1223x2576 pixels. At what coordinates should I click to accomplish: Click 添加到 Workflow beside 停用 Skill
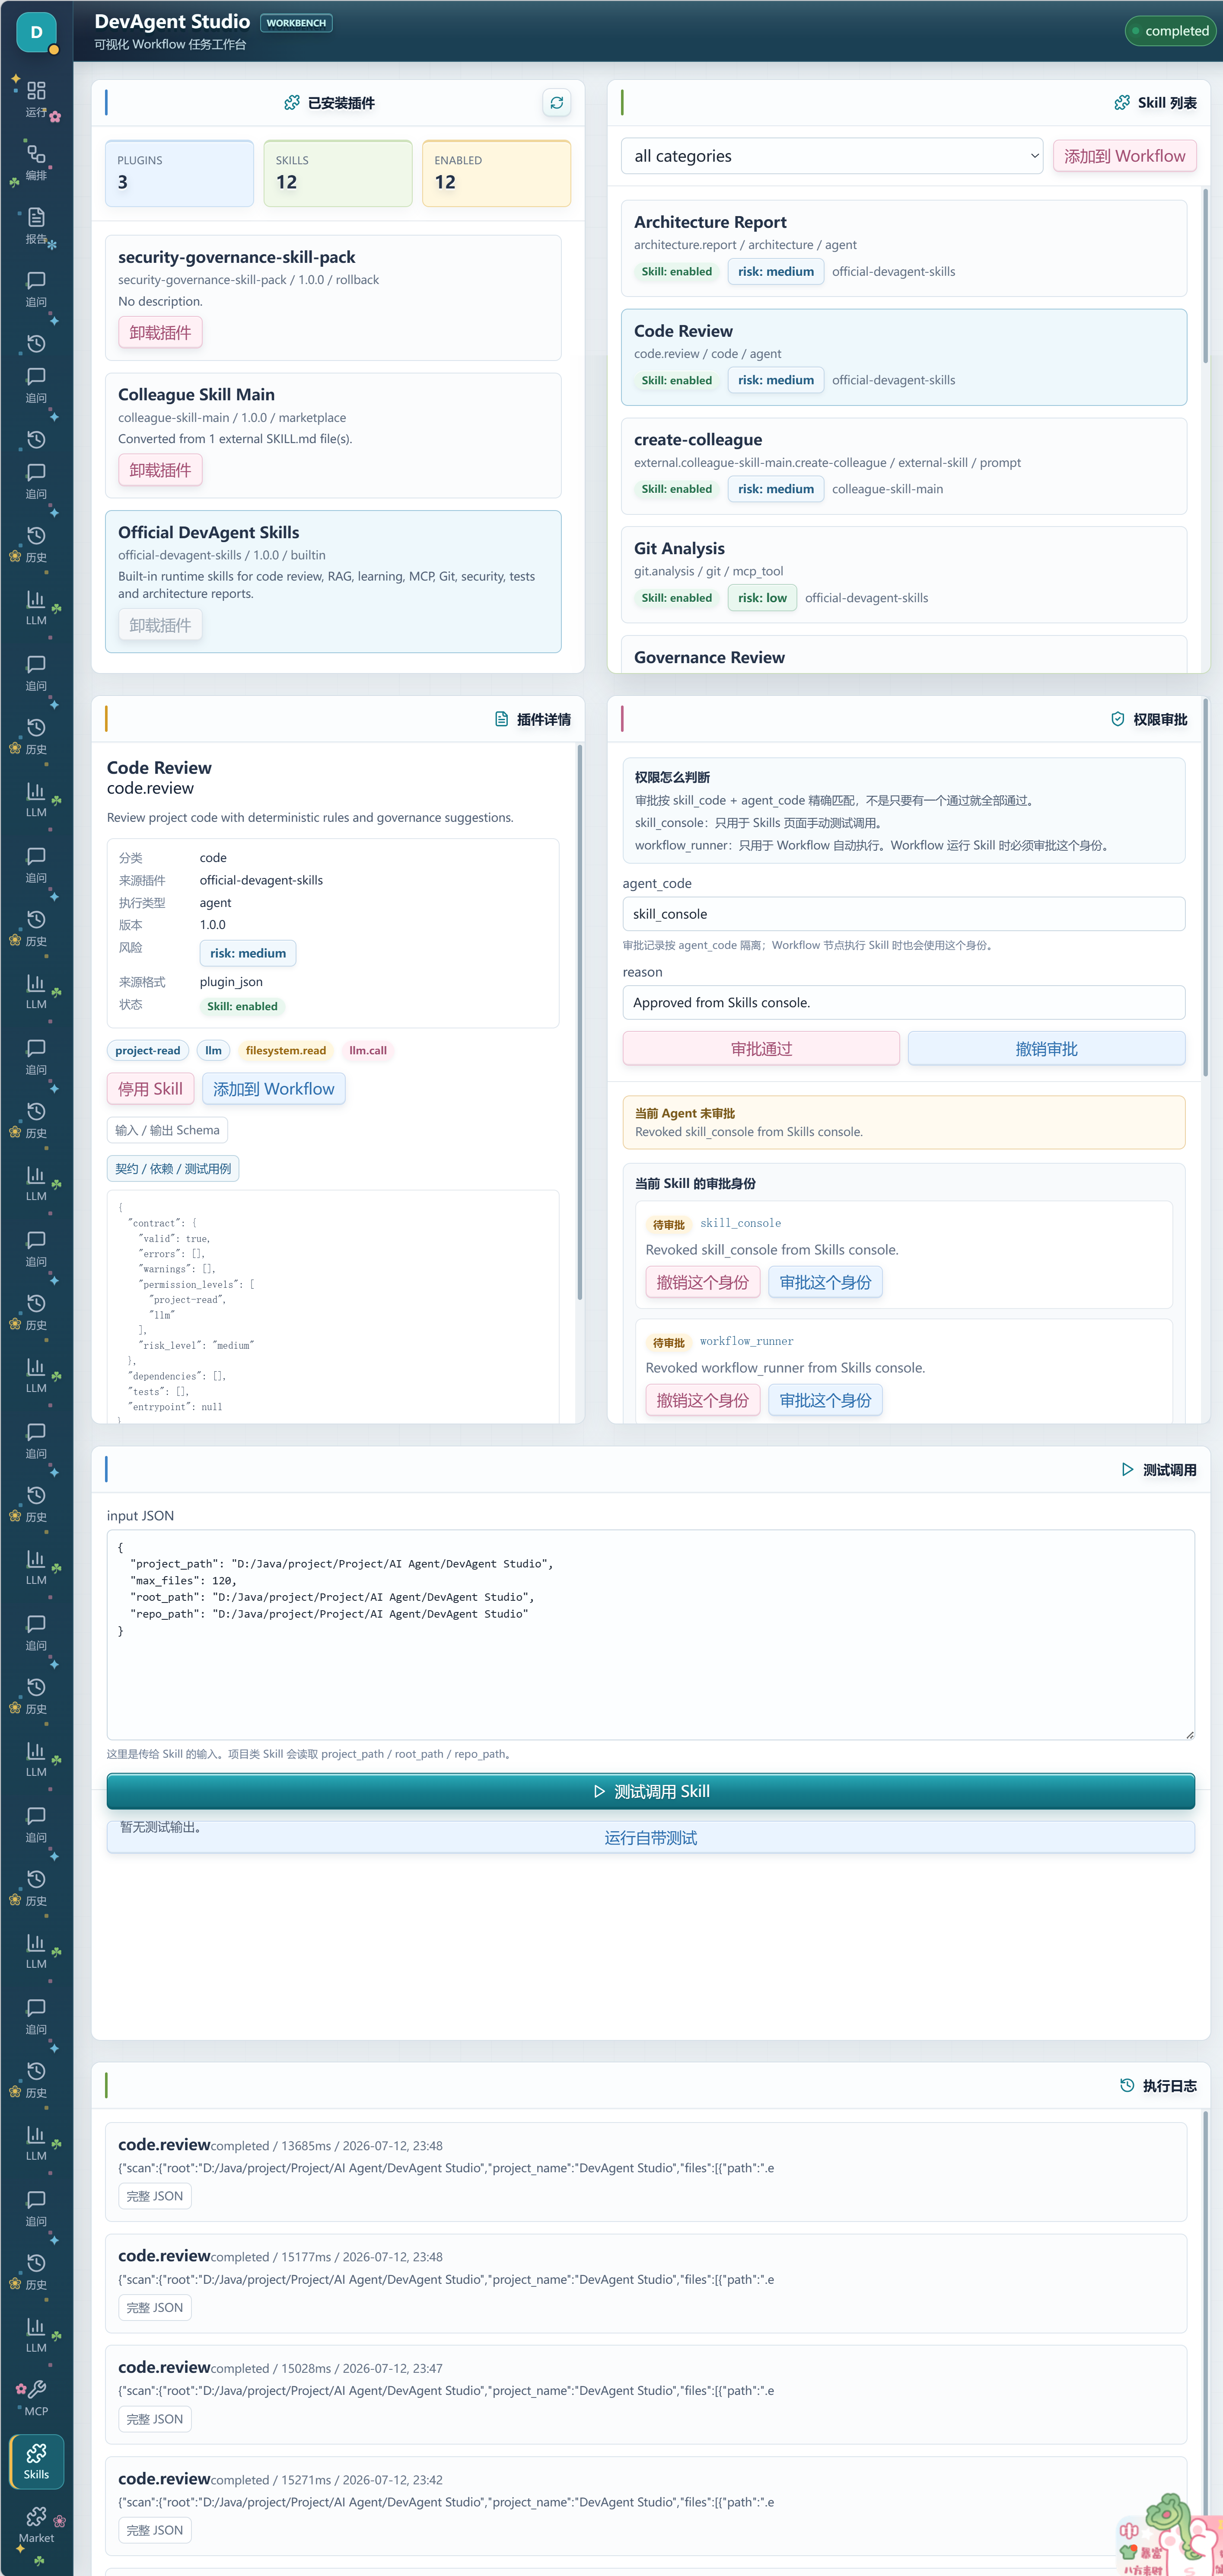(274, 1089)
